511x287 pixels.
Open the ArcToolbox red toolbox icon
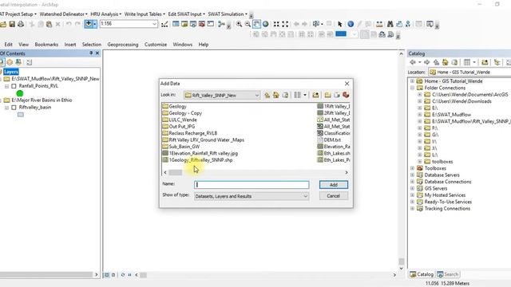pos(202,24)
